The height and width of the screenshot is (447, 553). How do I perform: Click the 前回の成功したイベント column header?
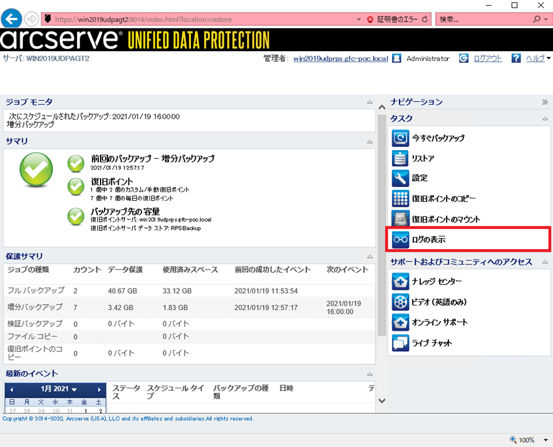click(273, 269)
